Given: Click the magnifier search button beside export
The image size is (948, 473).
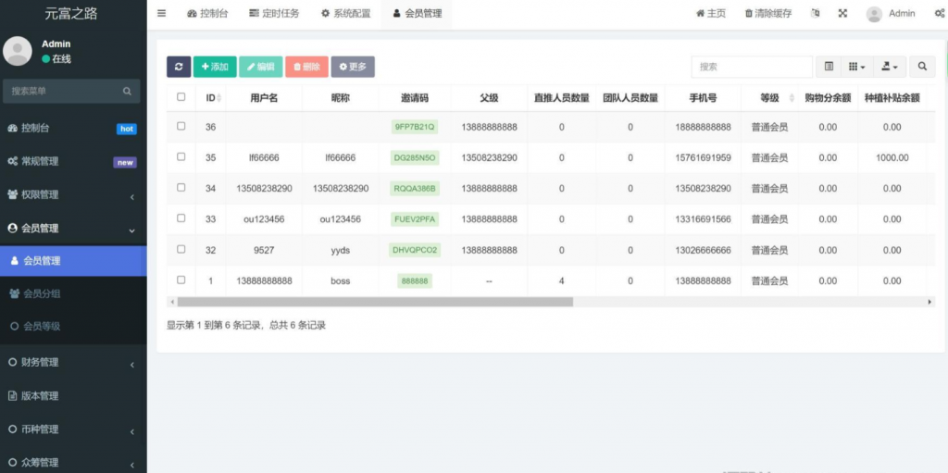Looking at the screenshot, I should pos(922,67).
